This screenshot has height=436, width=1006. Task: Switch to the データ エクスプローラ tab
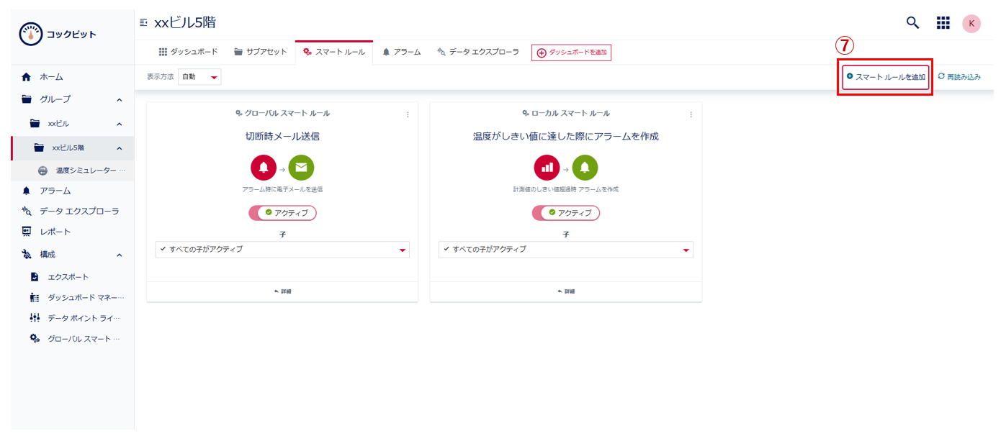(x=477, y=52)
